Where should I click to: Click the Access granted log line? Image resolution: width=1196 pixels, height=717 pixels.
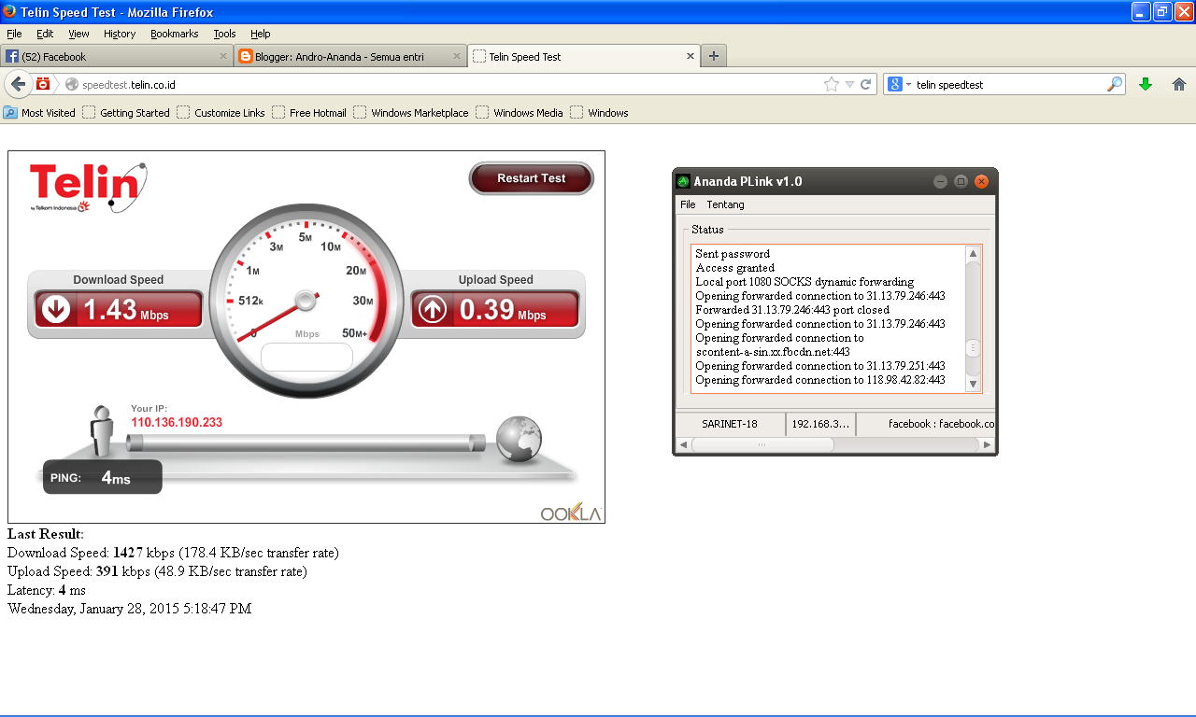[735, 268]
